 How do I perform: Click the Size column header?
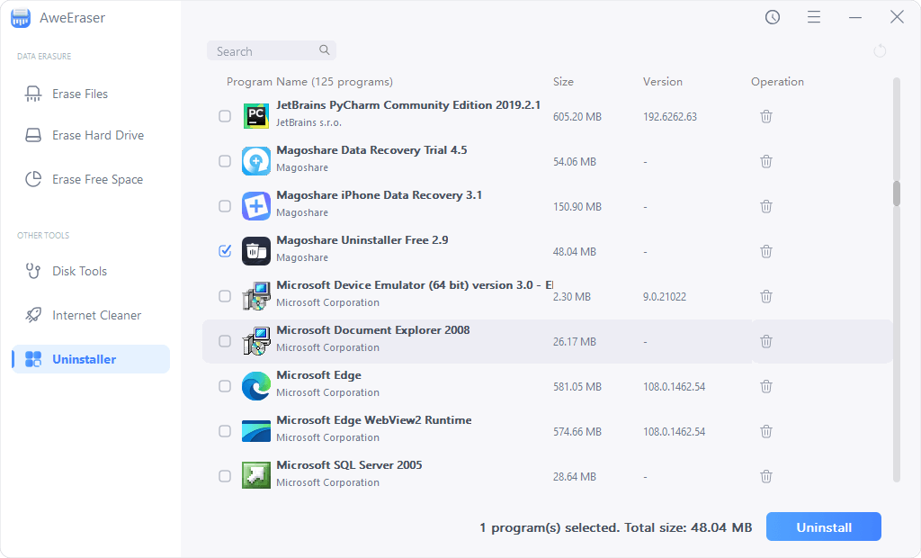tap(563, 82)
